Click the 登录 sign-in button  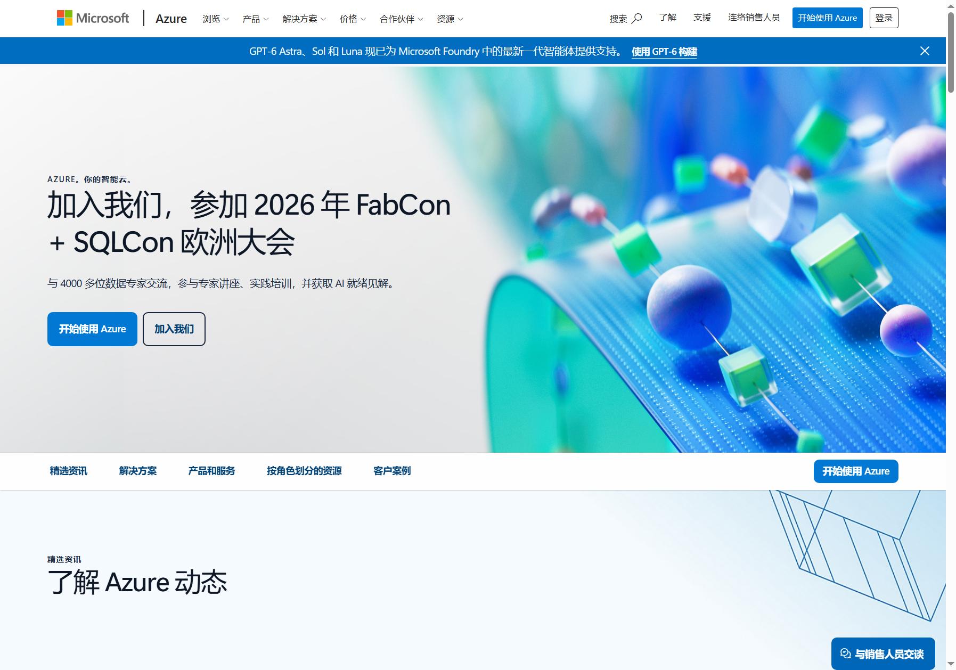tap(884, 18)
